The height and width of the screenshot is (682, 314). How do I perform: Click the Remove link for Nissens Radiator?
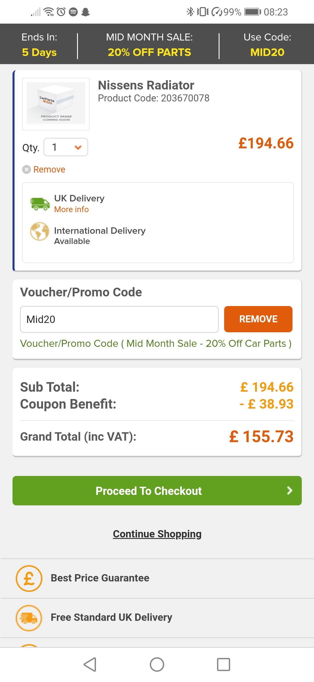coord(49,169)
